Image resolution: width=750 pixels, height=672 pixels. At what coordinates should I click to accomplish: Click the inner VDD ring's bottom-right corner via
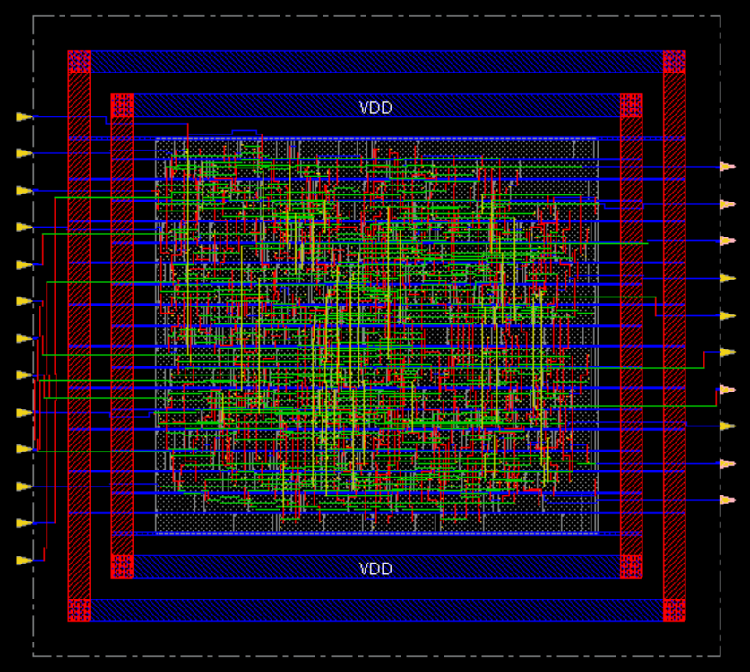632,567
